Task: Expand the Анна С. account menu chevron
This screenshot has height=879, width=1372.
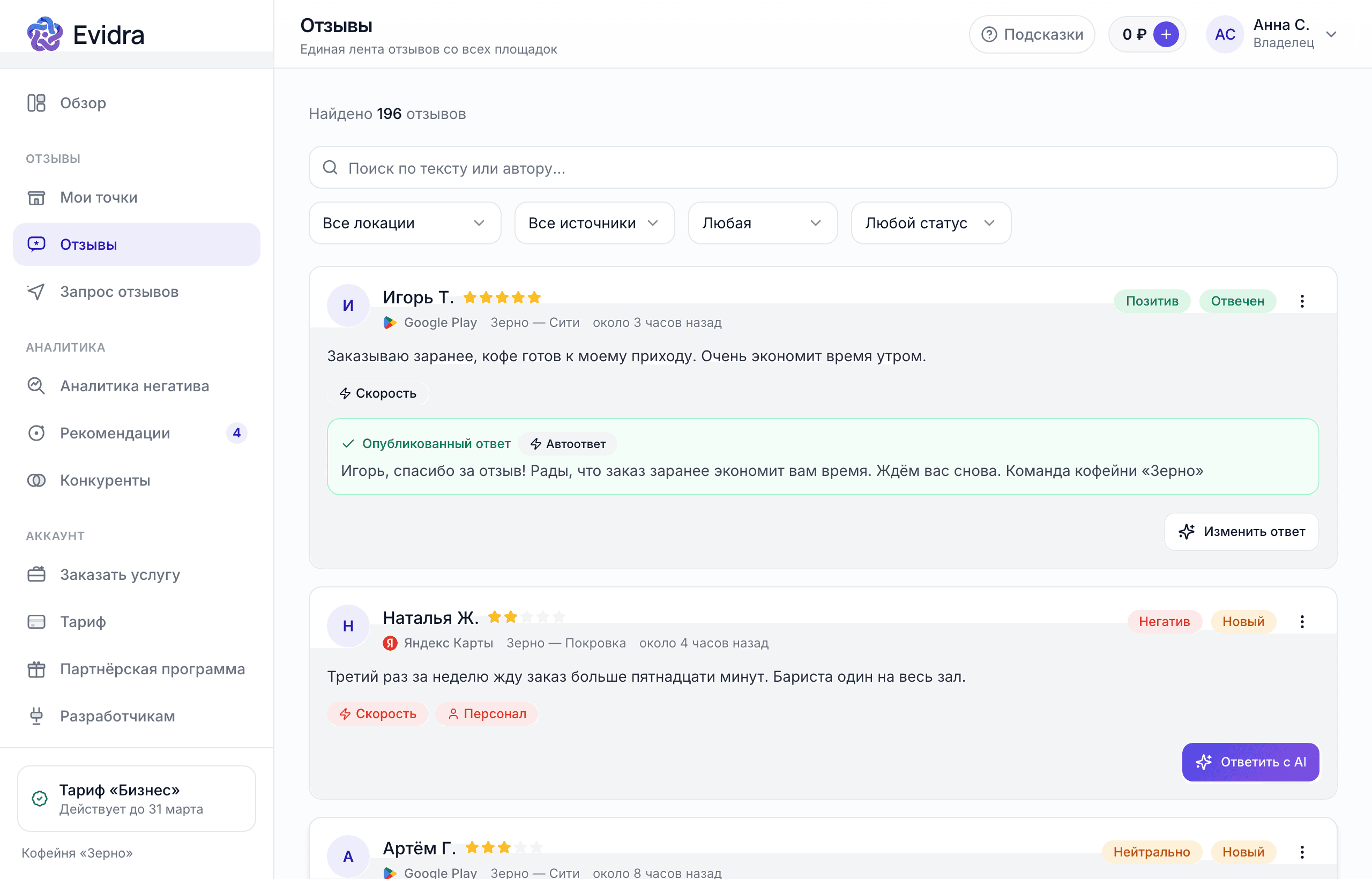Action: click(x=1331, y=34)
